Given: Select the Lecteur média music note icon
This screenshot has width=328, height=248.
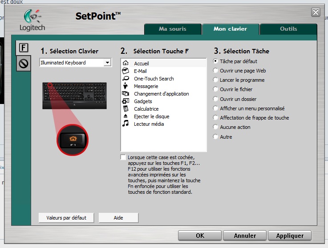Looking at the screenshot, I should pyautogui.click(x=126, y=124).
